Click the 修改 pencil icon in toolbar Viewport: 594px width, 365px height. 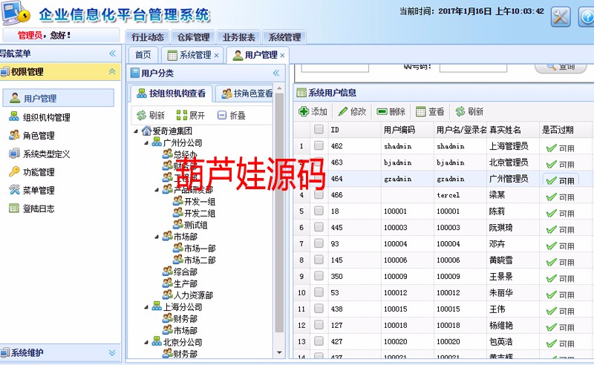[x=343, y=111]
